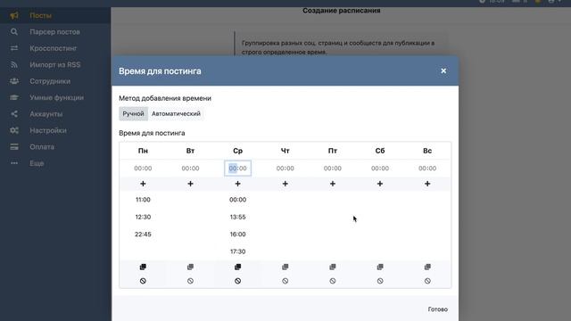Copy the Вс column times icon
Image resolution: width=571 pixels, height=321 pixels.
[427, 267]
